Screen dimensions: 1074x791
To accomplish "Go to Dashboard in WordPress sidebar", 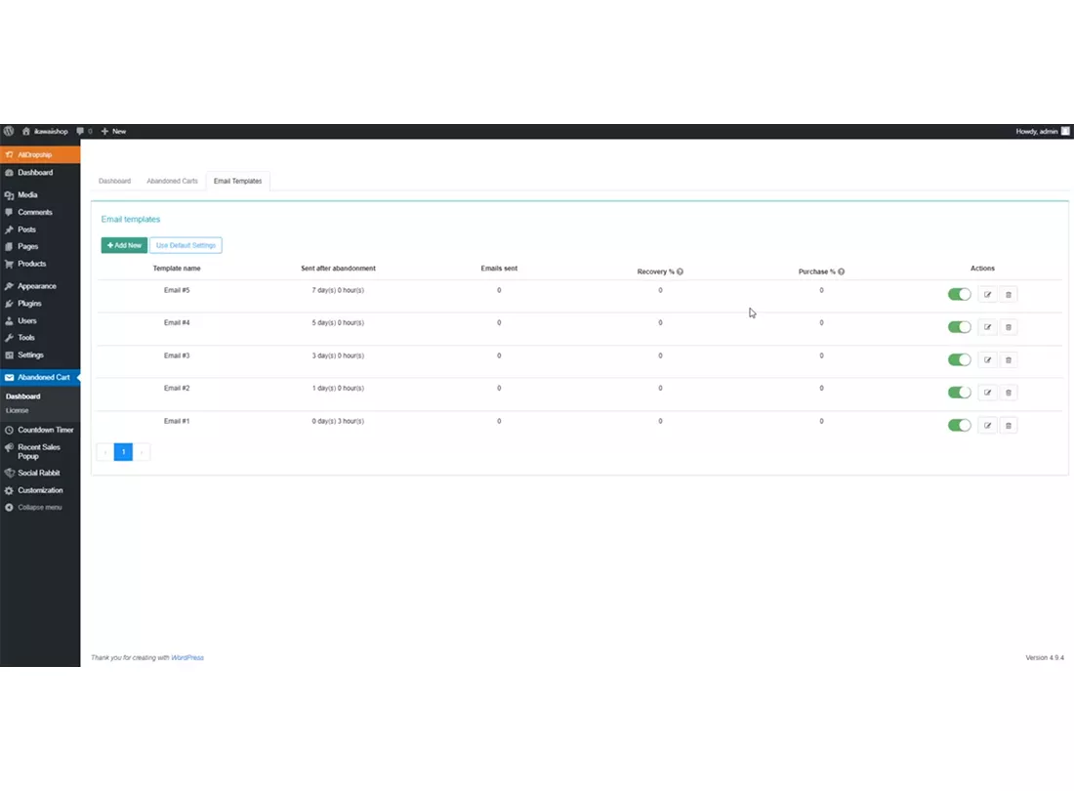I will coord(40,173).
